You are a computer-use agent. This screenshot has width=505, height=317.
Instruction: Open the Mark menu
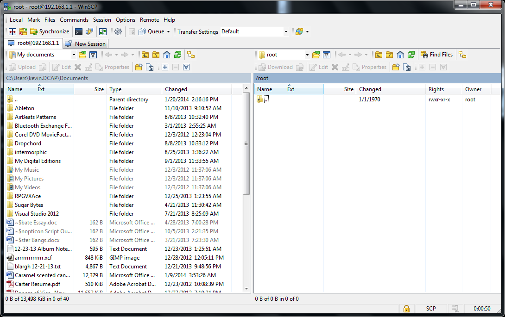33,20
